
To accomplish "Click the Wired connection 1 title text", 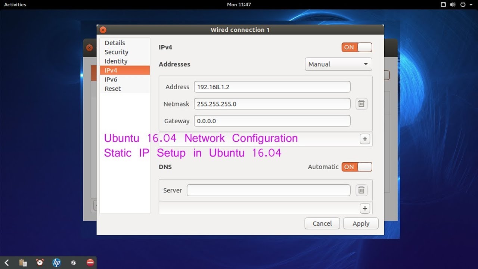I will click(240, 30).
